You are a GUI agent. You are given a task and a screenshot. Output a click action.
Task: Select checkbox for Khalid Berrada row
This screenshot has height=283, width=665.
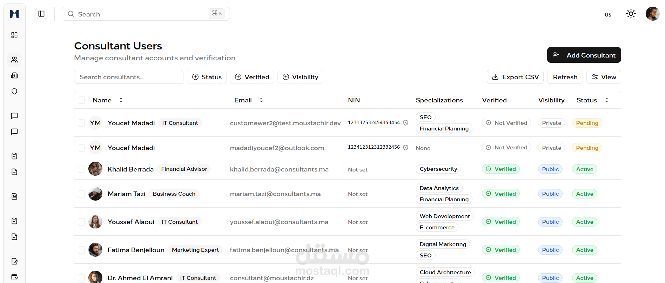[x=81, y=169]
